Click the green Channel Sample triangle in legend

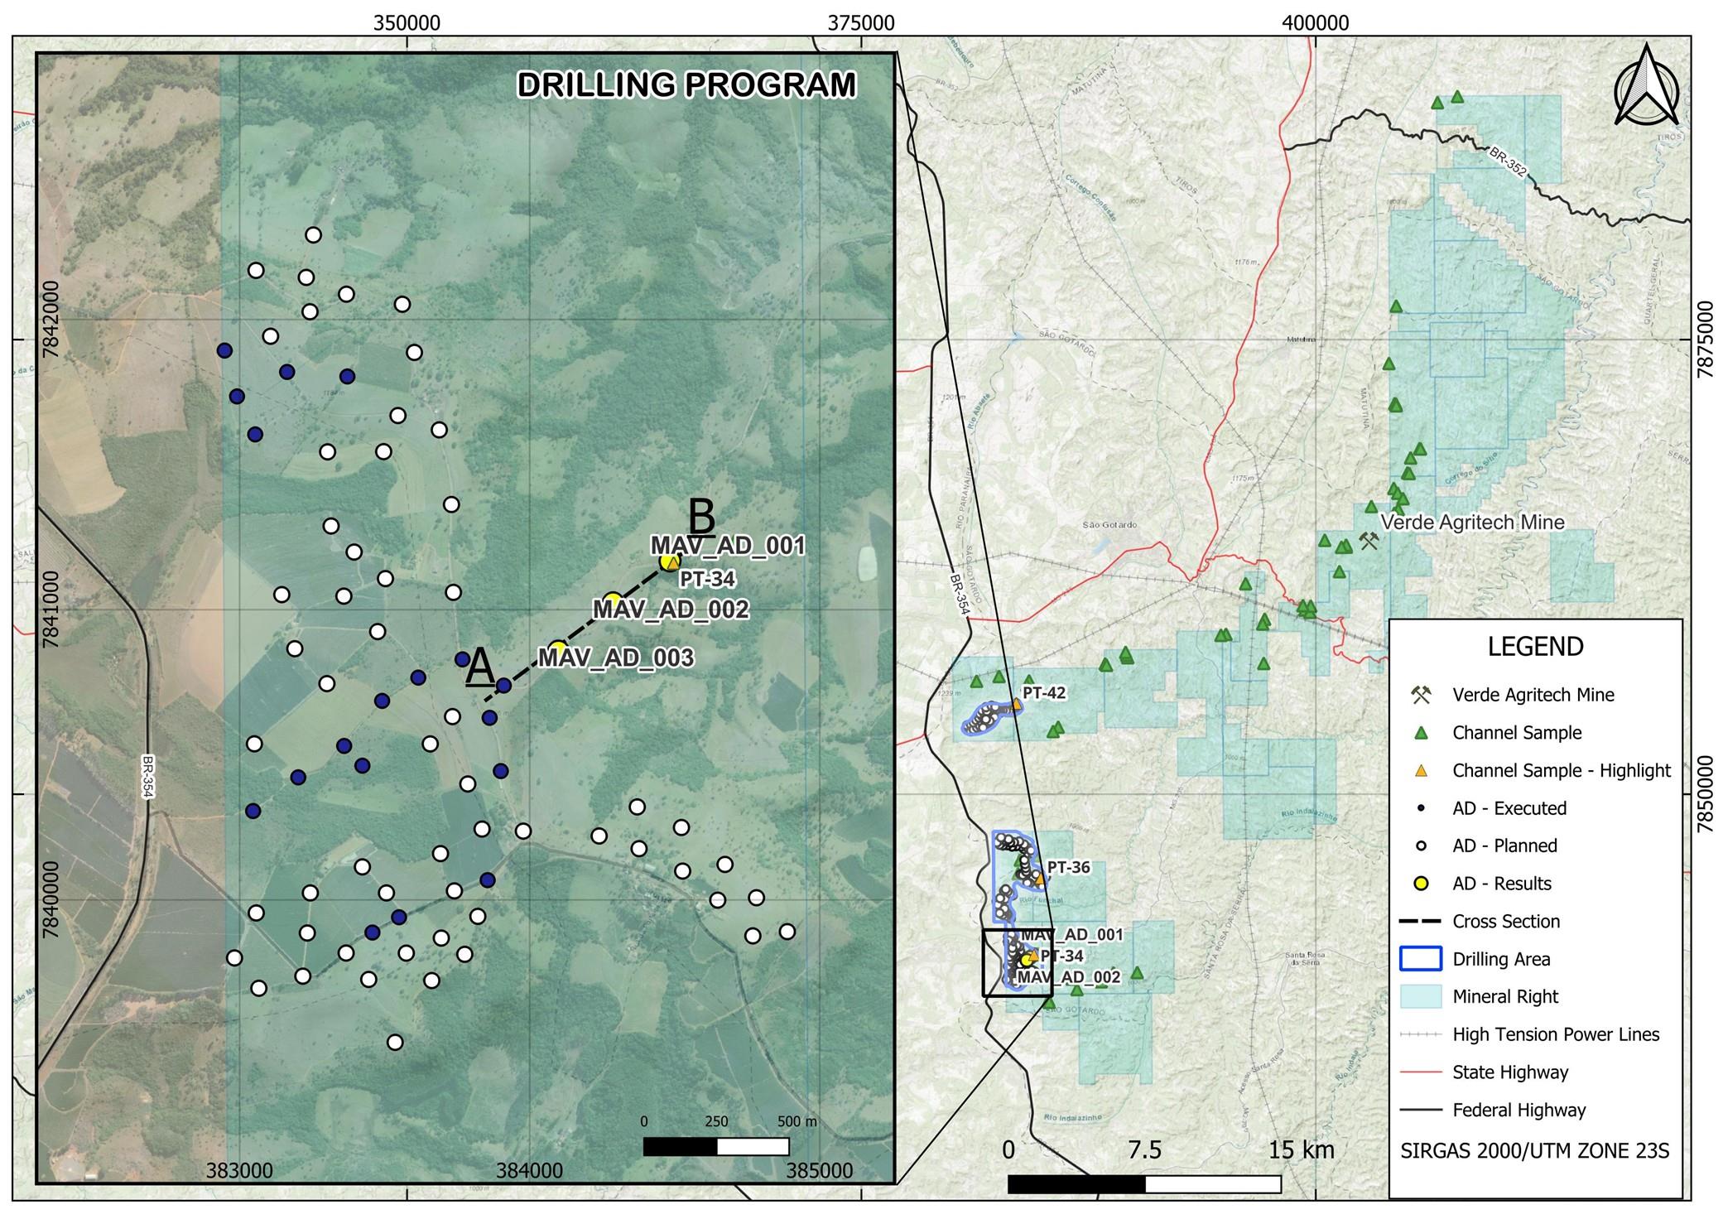coord(1421,733)
